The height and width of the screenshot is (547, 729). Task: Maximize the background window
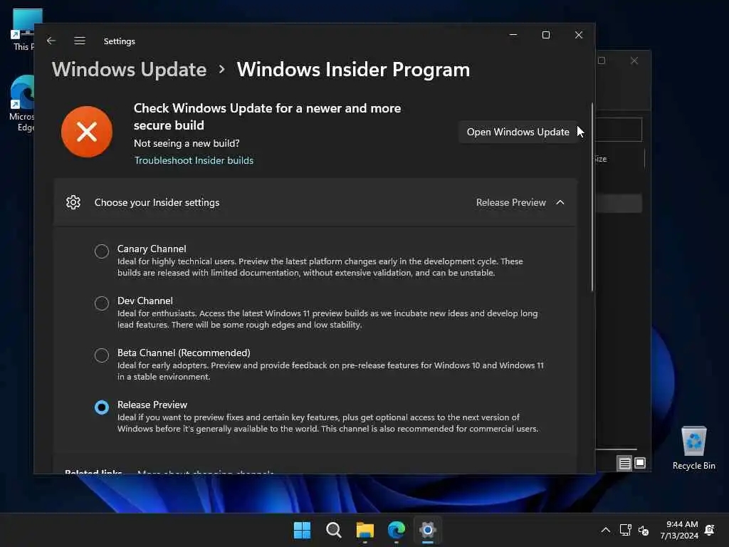tap(602, 61)
